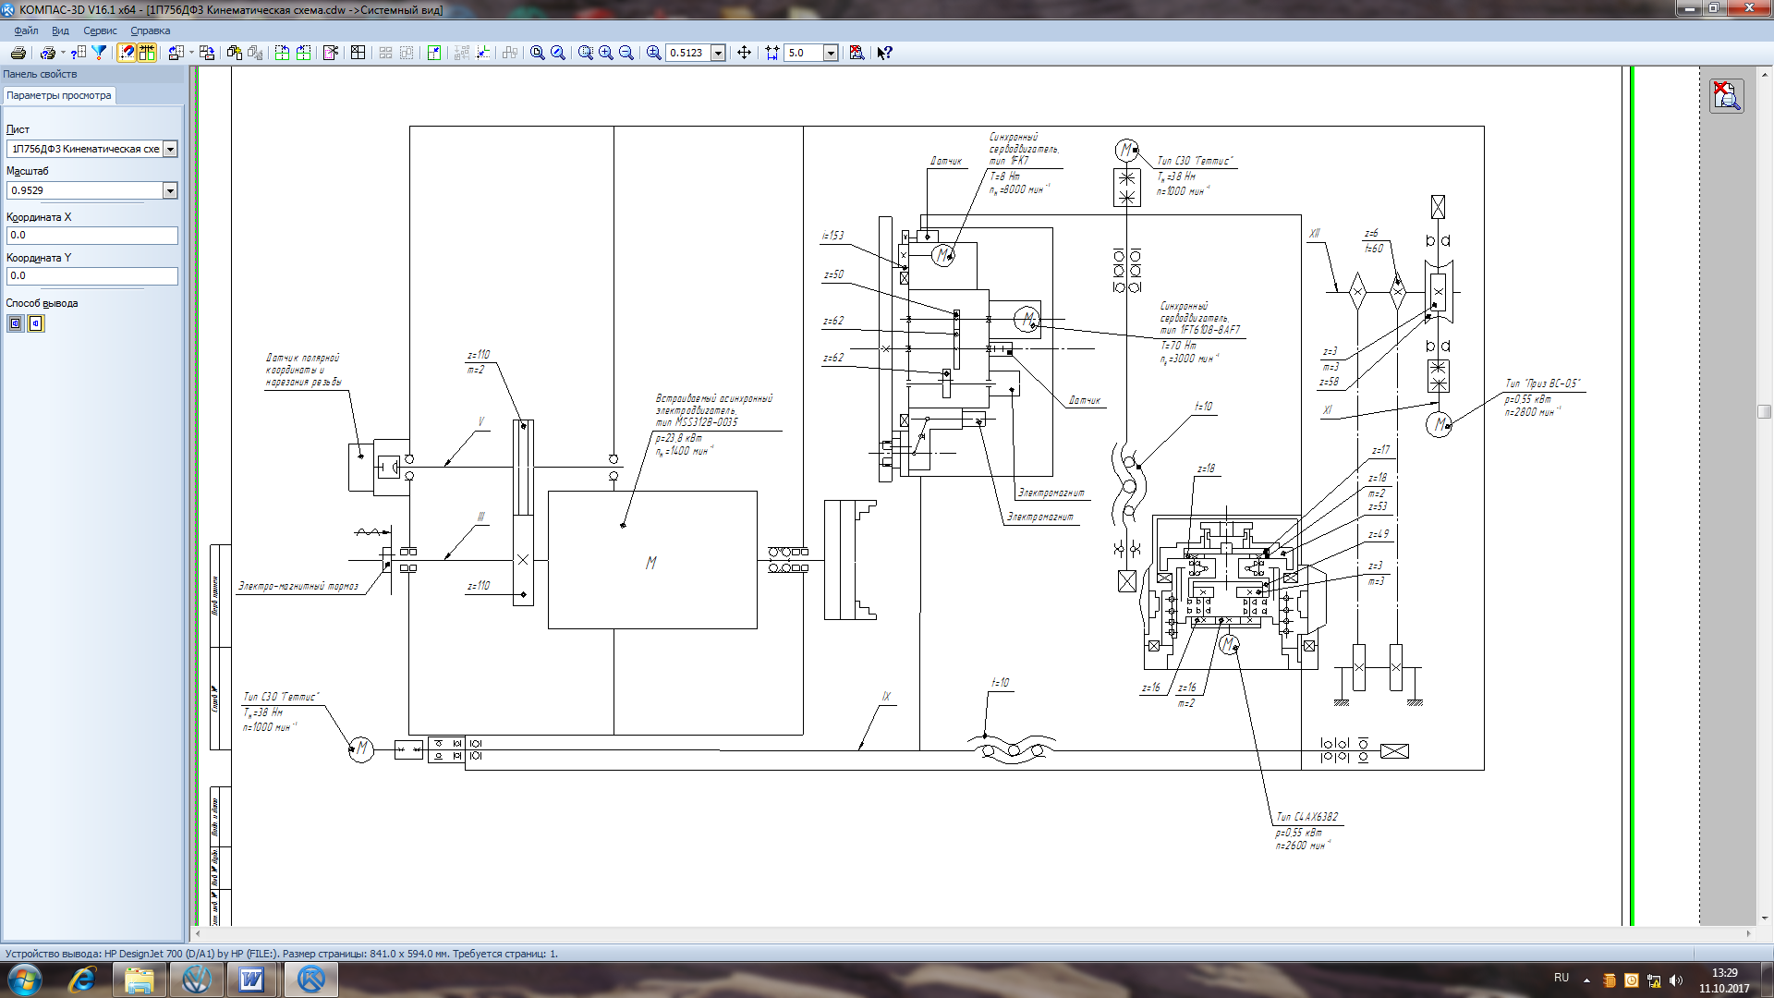The width and height of the screenshot is (1774, 998).
Task: Click the close print preview icon
Action: tap(857, 53)
